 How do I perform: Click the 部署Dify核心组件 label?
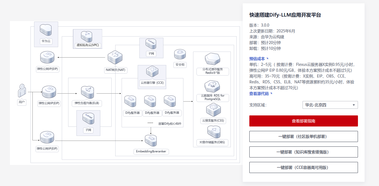170,123
